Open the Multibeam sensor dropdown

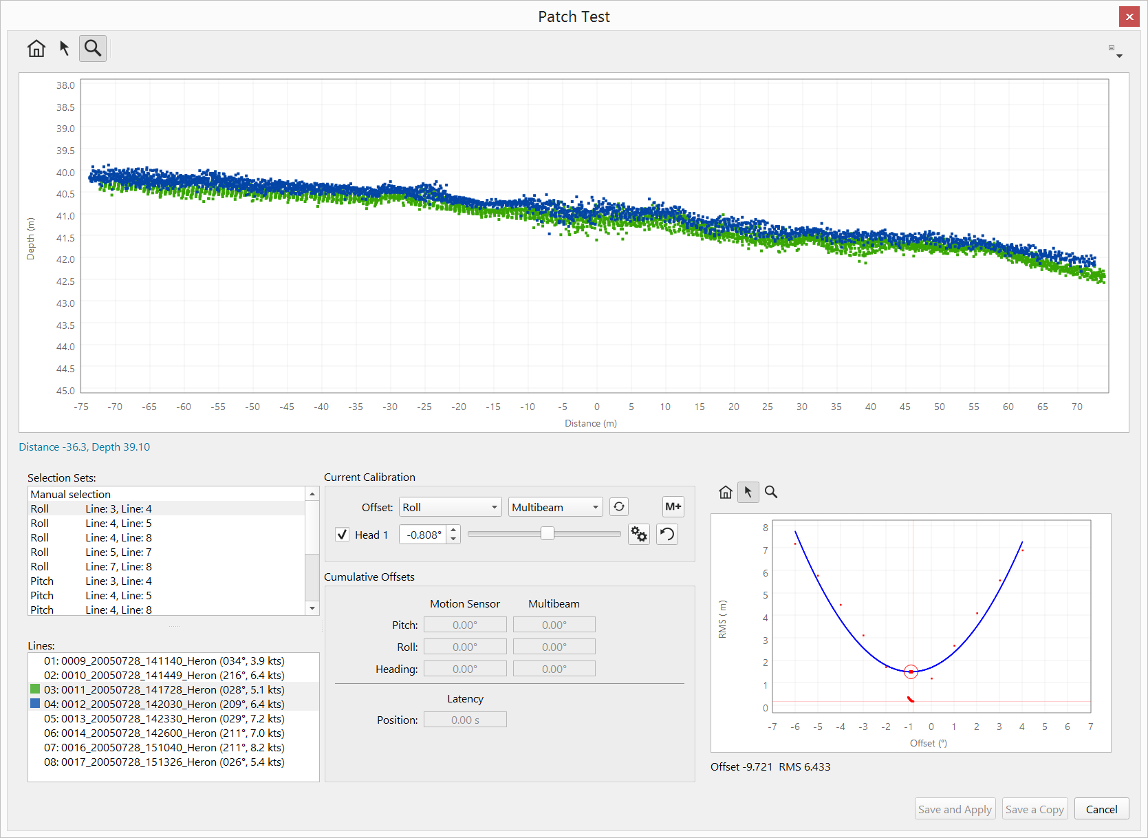tap(555, 507)
